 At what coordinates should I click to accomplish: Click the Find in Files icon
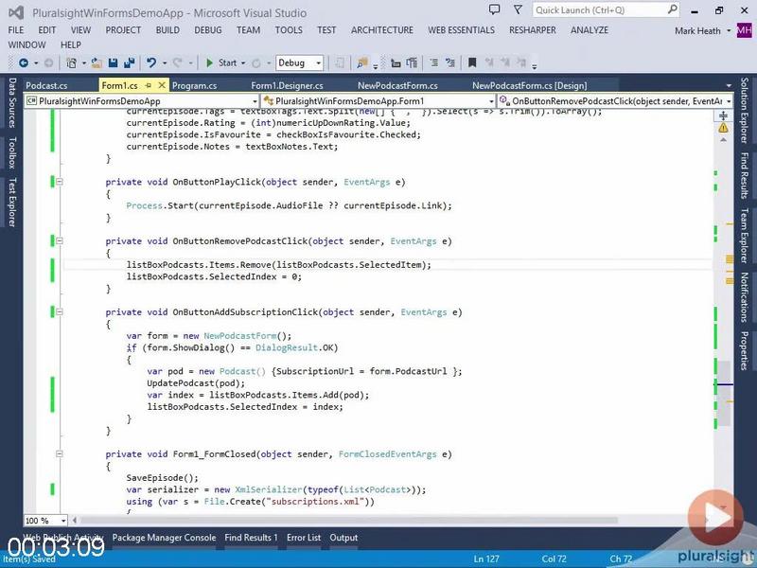point(361,62)
